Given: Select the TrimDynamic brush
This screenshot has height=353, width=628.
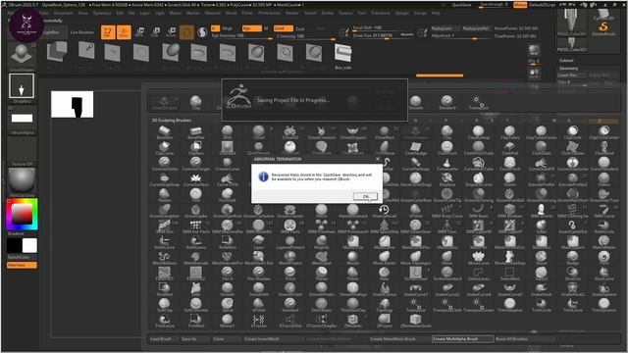Looking at the screenshot, I should point(604,305).
